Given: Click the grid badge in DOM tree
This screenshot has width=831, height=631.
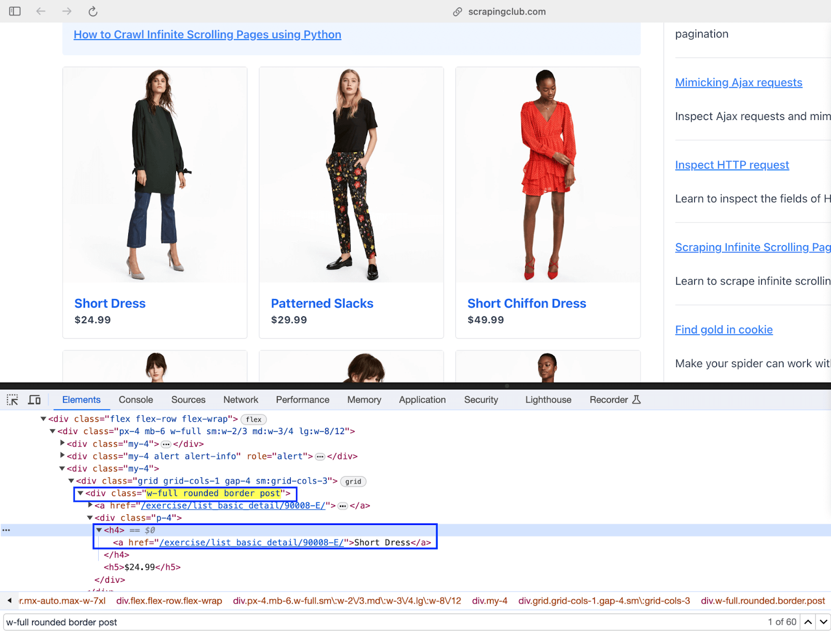Looking at the screenshot, I should [353, 481].
